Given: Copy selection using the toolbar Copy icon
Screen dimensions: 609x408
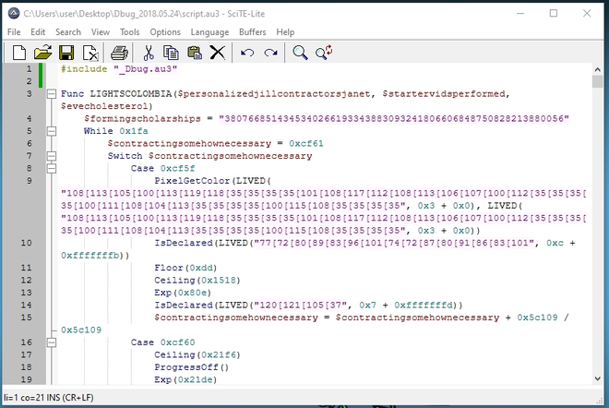Looking at the screenshot, I should [171, 53].
